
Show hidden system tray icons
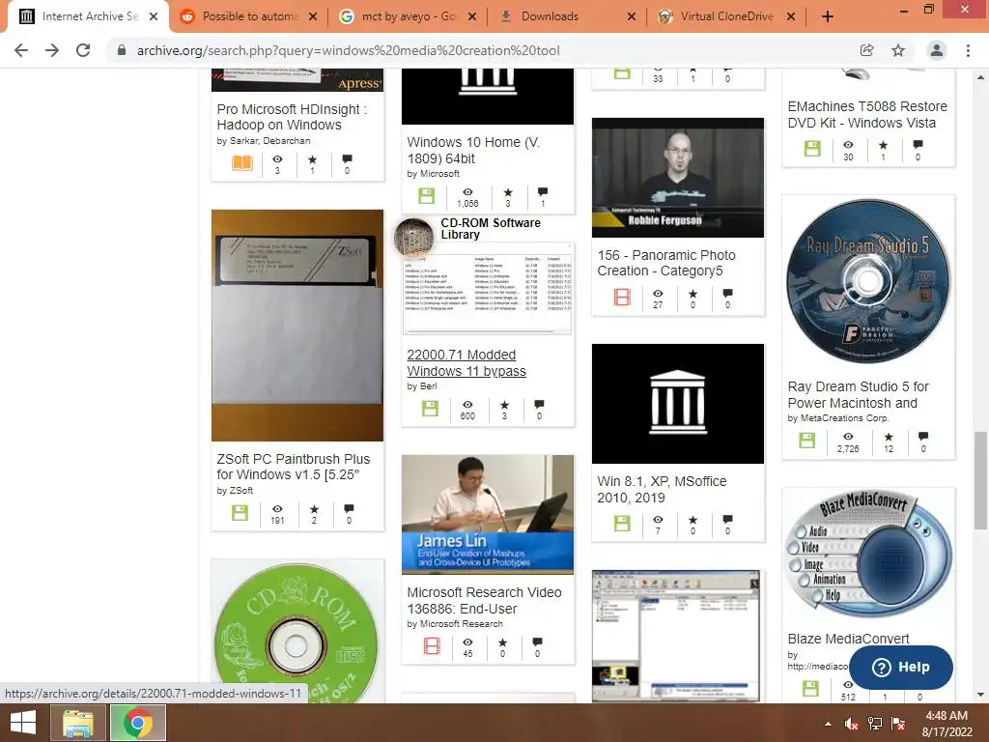tap(828, 724)
